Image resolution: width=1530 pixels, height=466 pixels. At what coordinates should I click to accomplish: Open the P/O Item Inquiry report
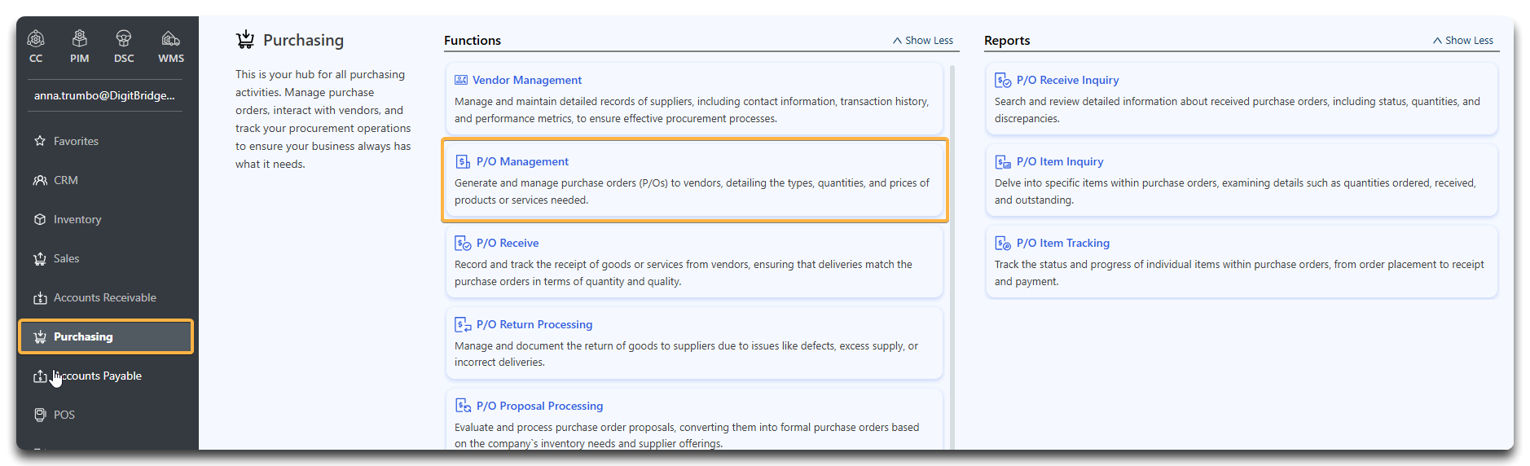[1060, 161]
